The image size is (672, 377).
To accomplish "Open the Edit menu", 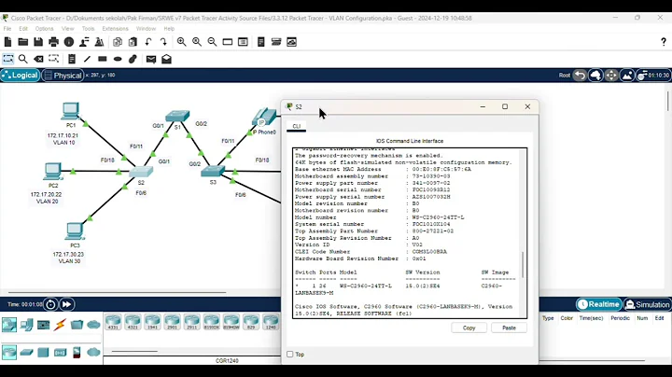I will (x=23, y=29).
